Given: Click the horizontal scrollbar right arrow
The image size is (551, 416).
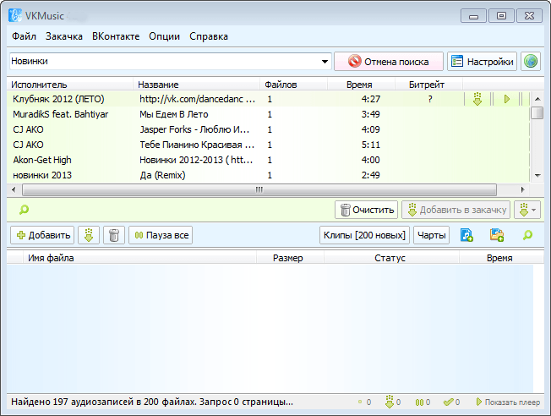Looking at the screenshot, I should point(522,190).
